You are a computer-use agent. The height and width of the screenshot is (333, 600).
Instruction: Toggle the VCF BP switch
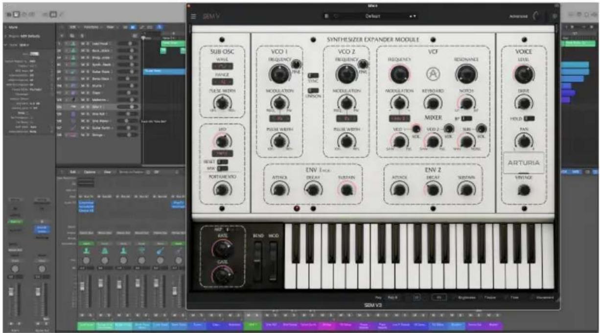click(467, 118)
